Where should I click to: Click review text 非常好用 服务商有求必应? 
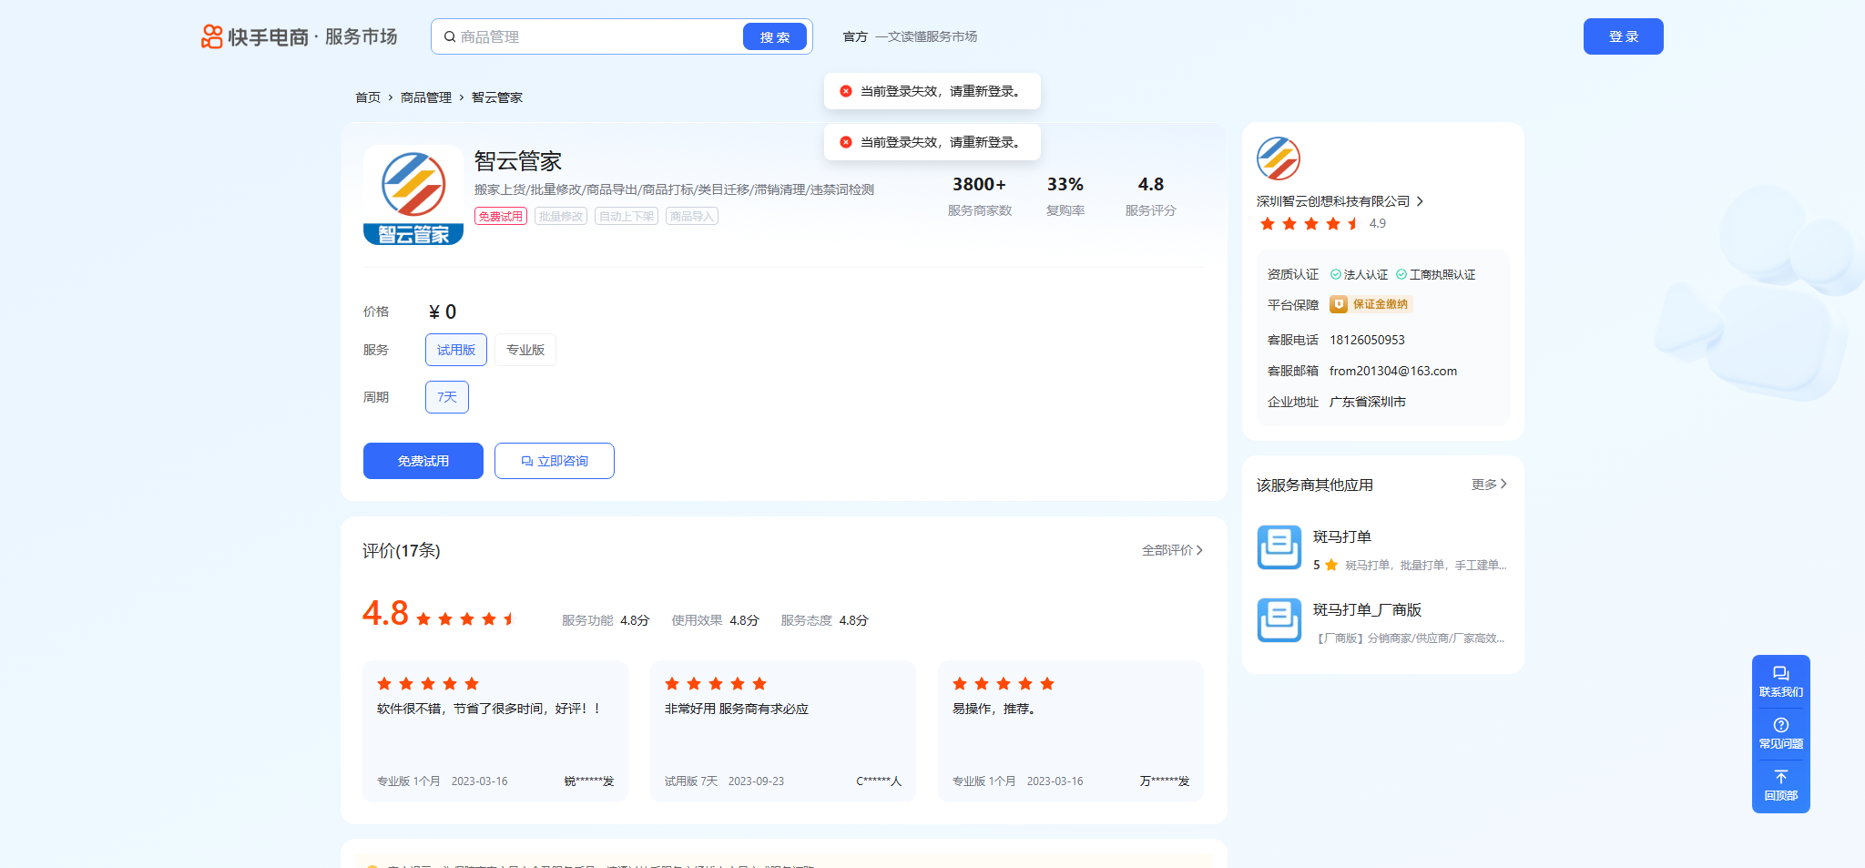[737, 709]
